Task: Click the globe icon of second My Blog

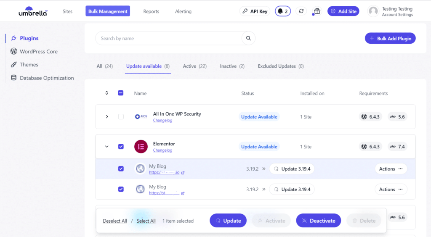Action: [x=140, y=189]
